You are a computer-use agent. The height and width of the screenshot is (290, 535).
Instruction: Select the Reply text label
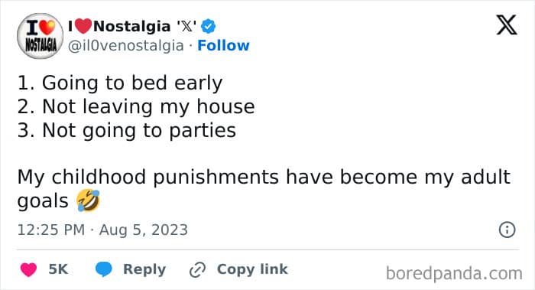click(144, 269)
